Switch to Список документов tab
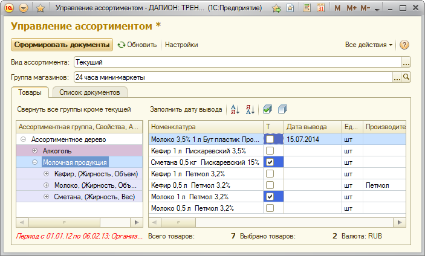Viewport: 425px width, 256px height. click(89, 92)
